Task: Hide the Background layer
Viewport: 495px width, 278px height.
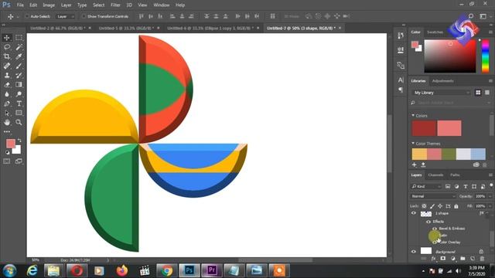Action: 414,252
